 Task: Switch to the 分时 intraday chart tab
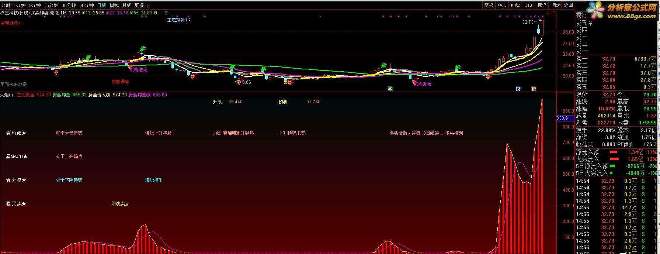point(6,5)
